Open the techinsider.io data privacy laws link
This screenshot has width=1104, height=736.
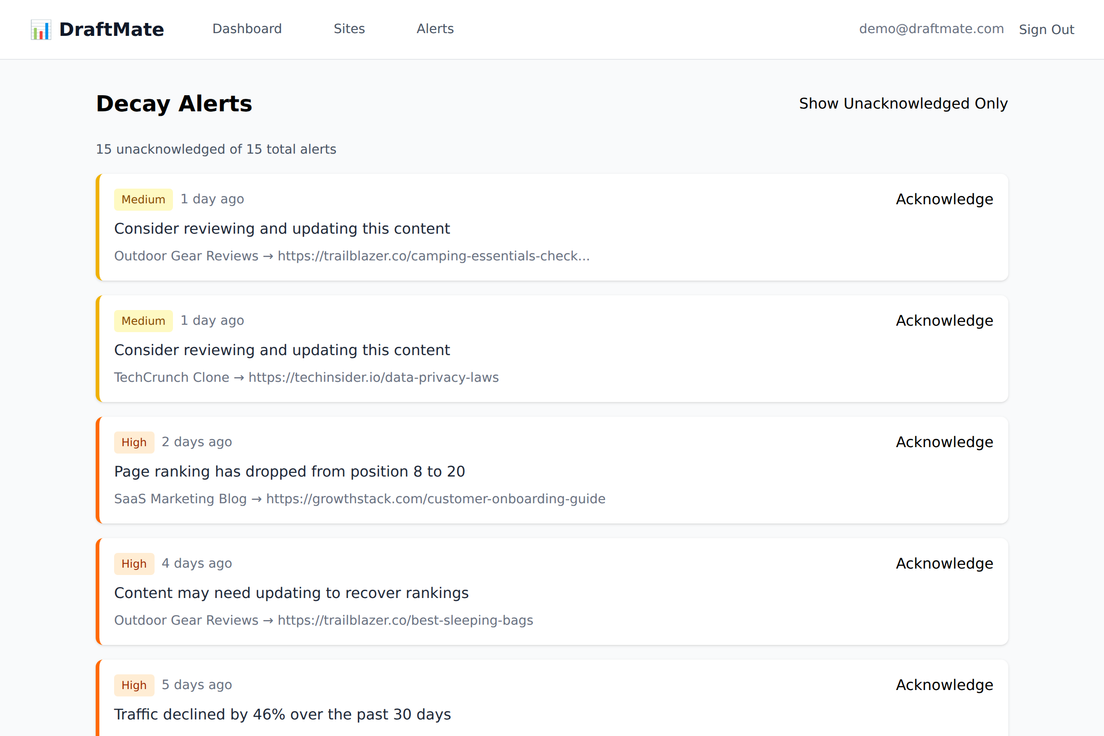click(373, 377)
